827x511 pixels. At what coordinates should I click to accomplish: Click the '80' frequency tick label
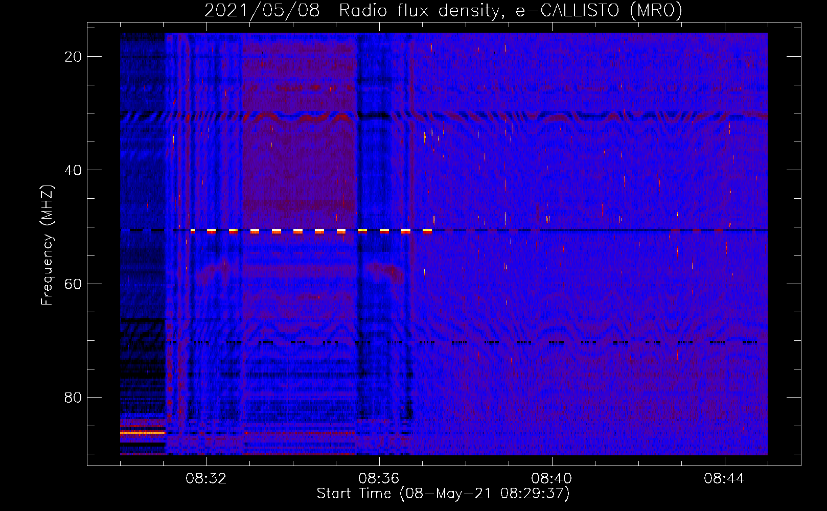pos(73,397)
